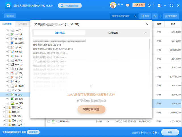
Task: Collapse the csv (14) tree arrow
Action: tap(7, 35)
